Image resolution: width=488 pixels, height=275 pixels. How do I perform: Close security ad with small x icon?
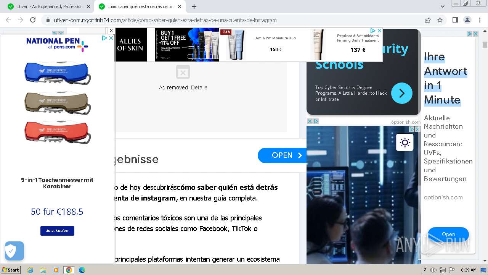point(310,121)
